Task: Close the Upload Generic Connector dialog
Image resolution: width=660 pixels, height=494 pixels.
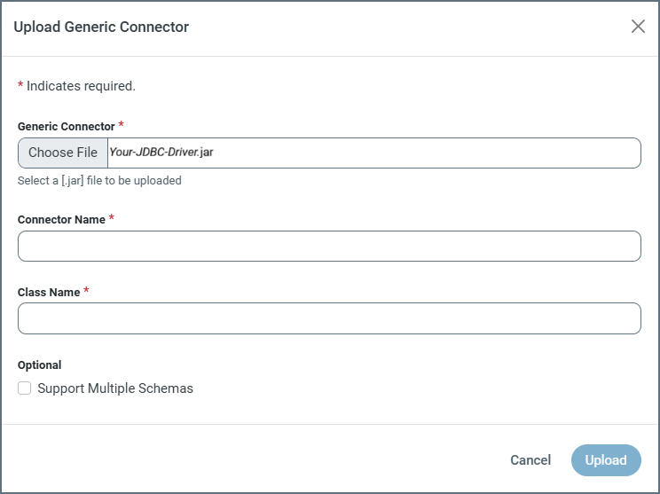Action: coord(638,27)
